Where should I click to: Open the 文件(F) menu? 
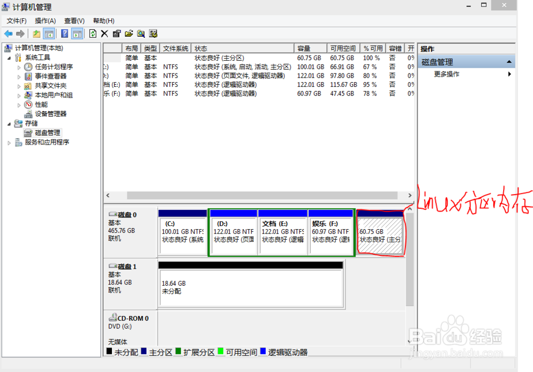pyautogui.click(x=17, y=21)
